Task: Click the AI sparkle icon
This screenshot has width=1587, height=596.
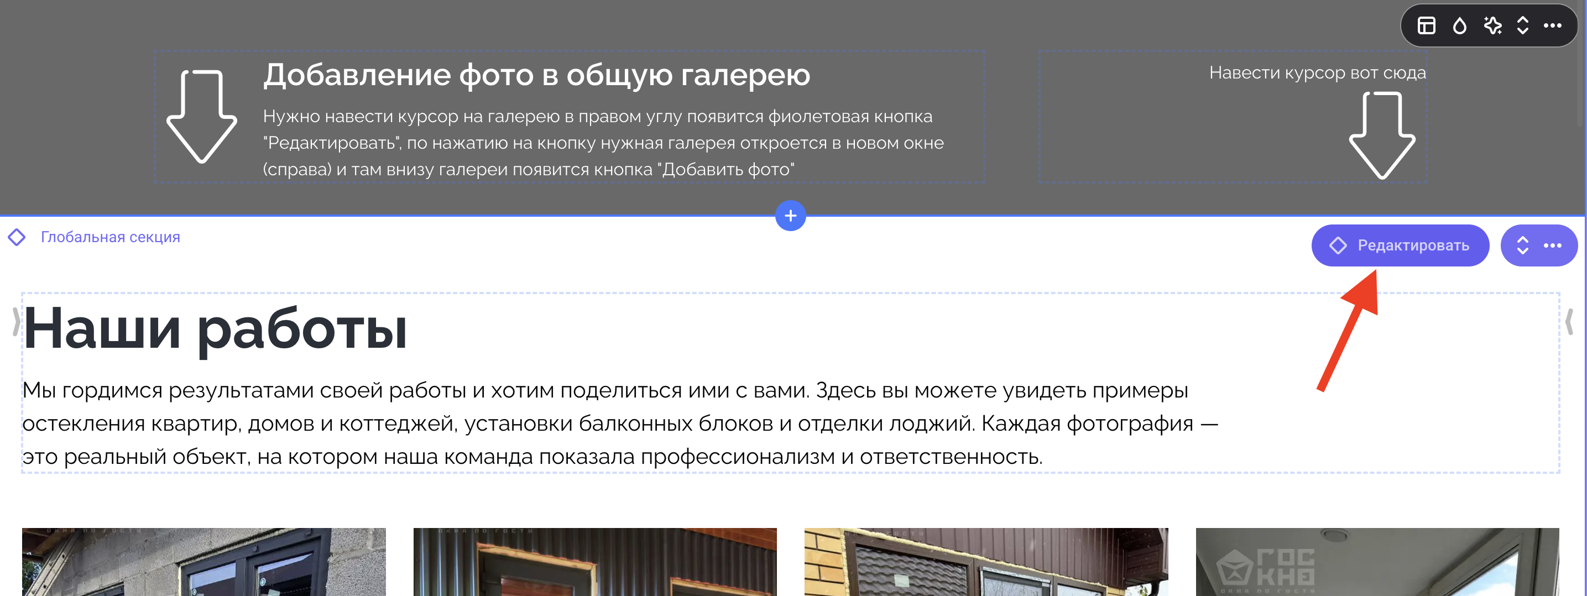Action: point(1492,26)
